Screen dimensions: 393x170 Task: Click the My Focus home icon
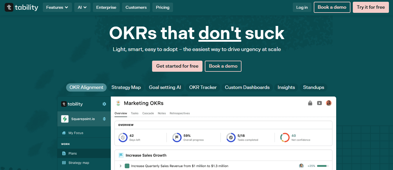(x=64, y=133)
